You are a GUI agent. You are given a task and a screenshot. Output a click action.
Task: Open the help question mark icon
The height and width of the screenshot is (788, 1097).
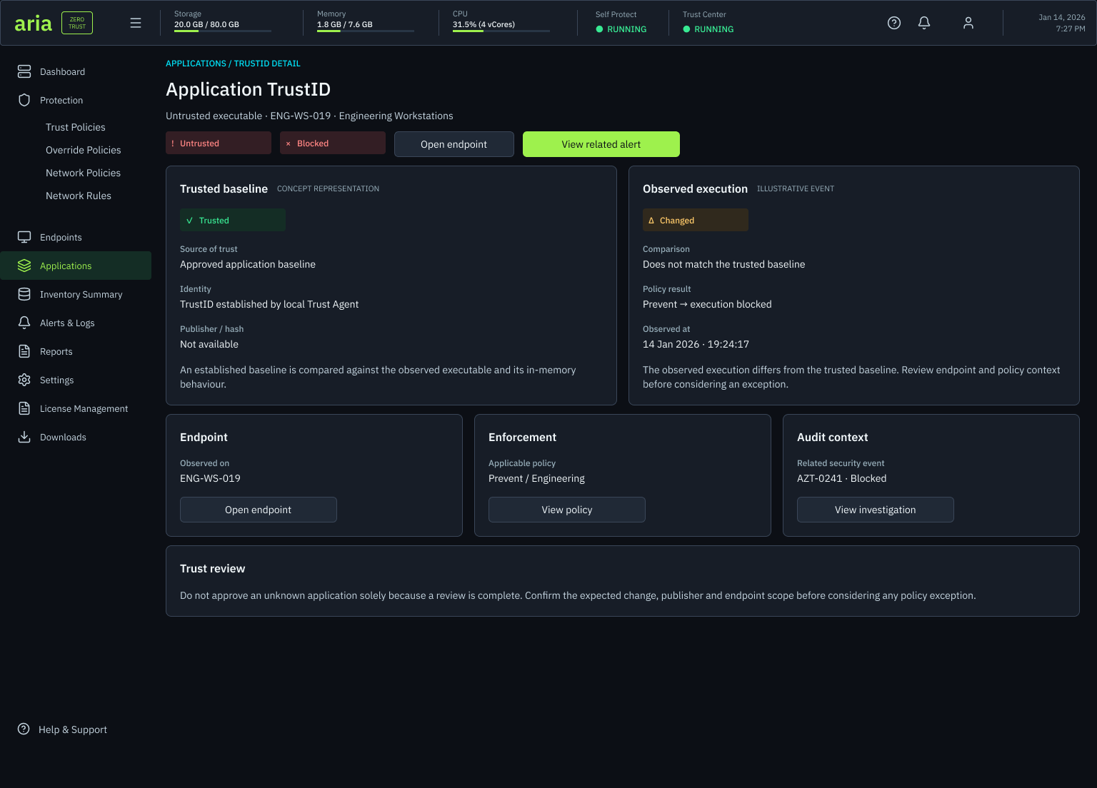click(x=894, y=23)
